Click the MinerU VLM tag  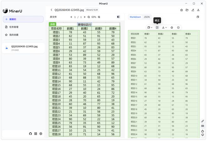point(92,10)
